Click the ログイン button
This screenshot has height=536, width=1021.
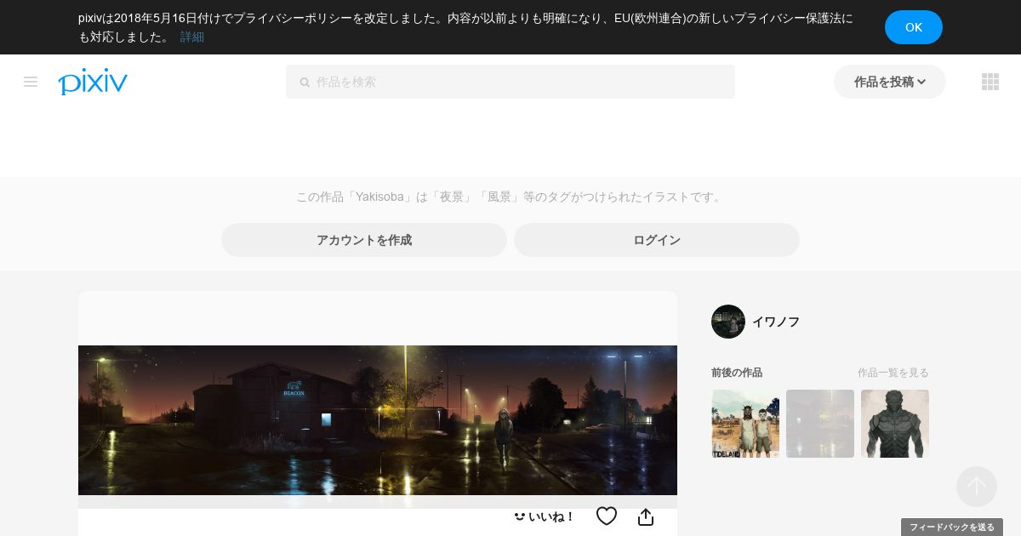pyautogui.click(x=657, y=240)
